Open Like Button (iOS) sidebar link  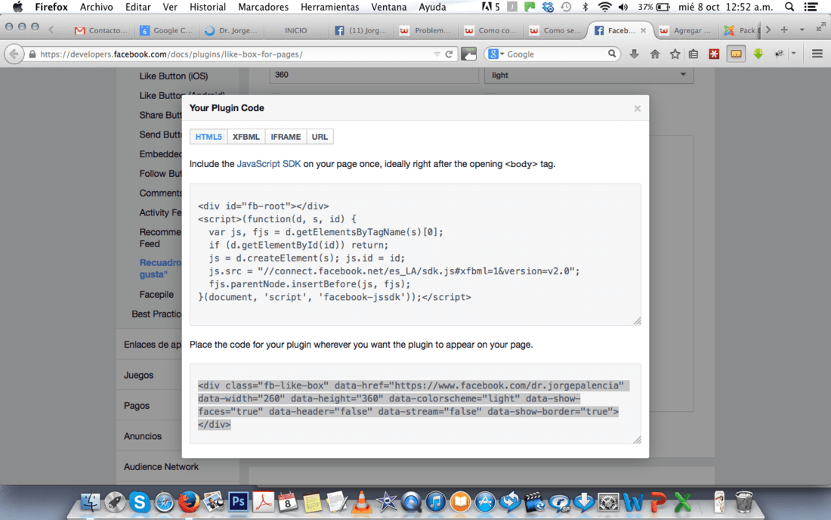(x=174, y=76)
